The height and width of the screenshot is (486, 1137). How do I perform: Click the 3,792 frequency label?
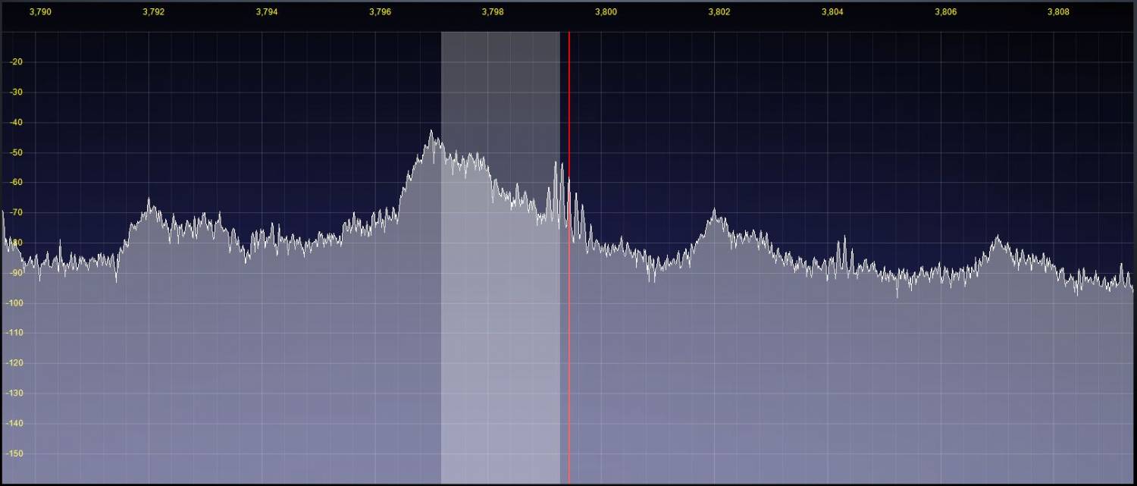click(153, 12)
